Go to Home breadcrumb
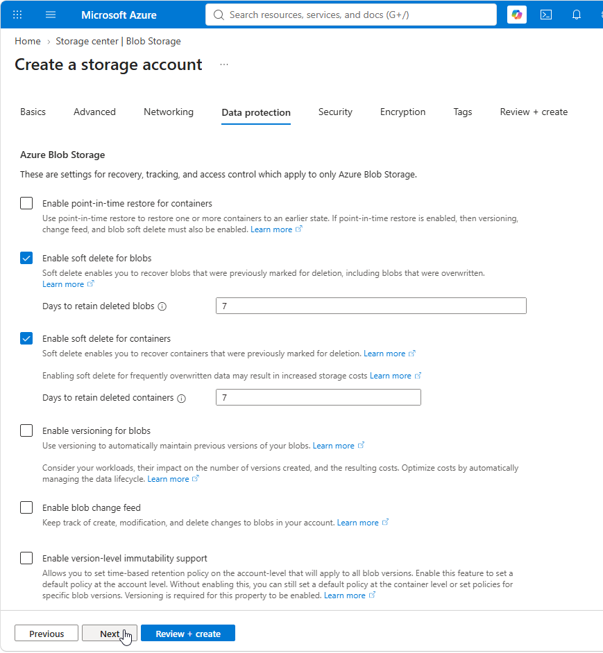Image resolution: width=603 pixels, height=653 pixels. tap(28, 41)
